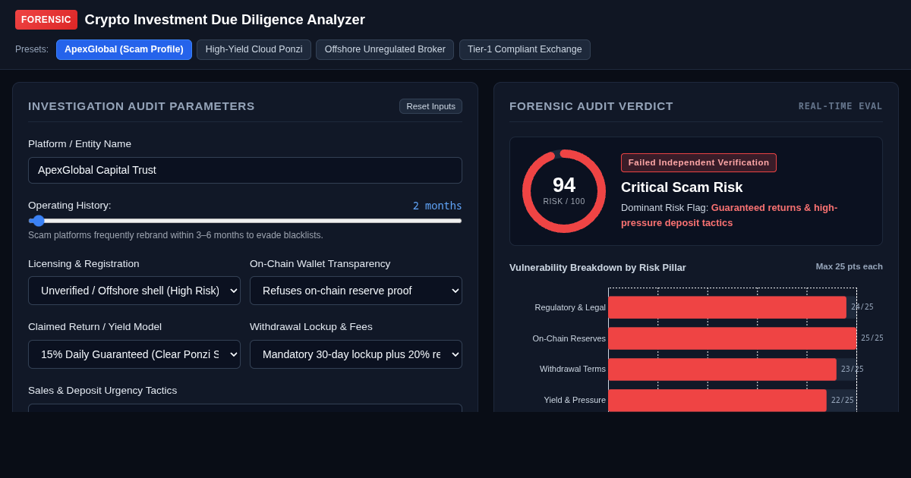Click the 94 risk score gauge

click(564, 191)
